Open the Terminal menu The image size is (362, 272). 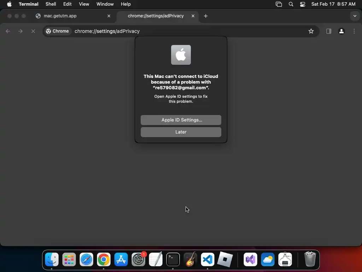pyautogui.click(x=29, y=4)
